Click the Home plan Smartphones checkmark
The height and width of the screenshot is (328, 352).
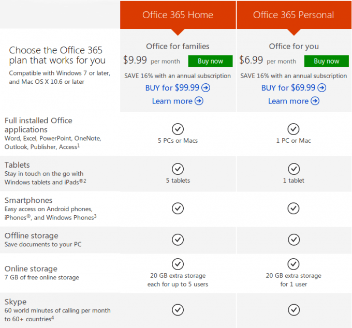[178, 208]
